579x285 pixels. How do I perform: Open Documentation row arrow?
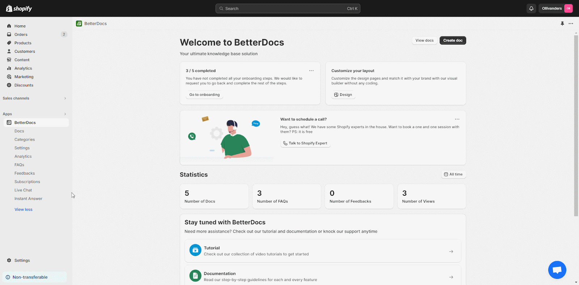coord(451,277)
